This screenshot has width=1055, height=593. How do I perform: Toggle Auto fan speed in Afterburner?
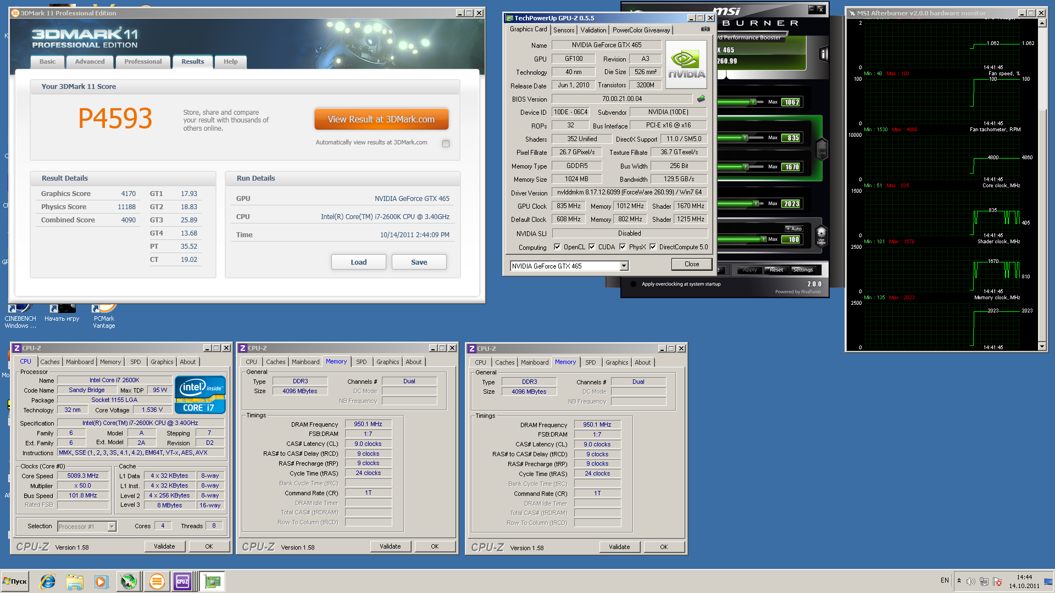tap(794, 228)
